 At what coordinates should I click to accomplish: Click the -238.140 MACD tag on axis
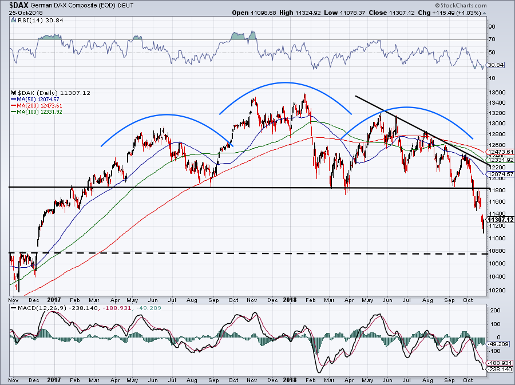[499, 370]
